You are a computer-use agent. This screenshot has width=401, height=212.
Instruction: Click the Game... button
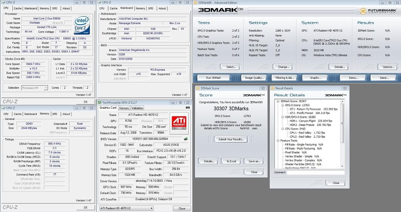click(x=384, y=78)
